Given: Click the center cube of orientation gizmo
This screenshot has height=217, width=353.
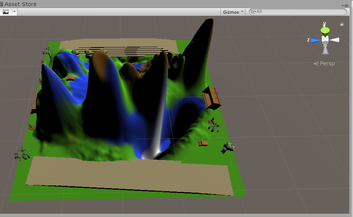Looking at the screenshot, I should click(x=325, y=40).
